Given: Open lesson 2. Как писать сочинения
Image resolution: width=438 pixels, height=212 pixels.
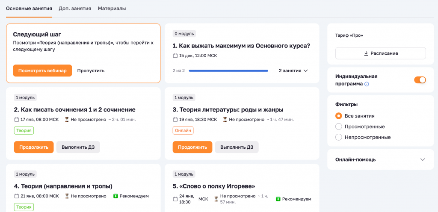Looking at the screenshot, I should (74, 109).
